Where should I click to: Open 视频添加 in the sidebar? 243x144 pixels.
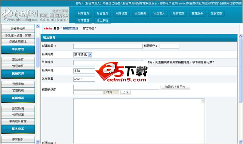(x=18, y=84)
